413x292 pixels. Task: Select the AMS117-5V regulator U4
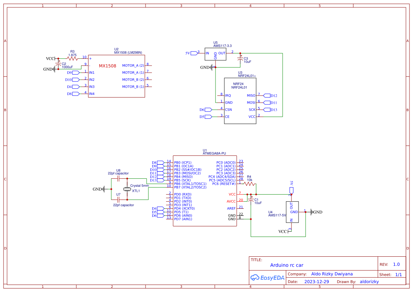point(292,212)
